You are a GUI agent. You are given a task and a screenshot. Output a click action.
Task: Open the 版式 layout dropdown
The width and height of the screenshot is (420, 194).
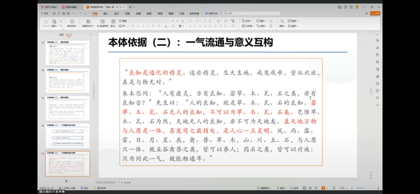pos(113,26)
